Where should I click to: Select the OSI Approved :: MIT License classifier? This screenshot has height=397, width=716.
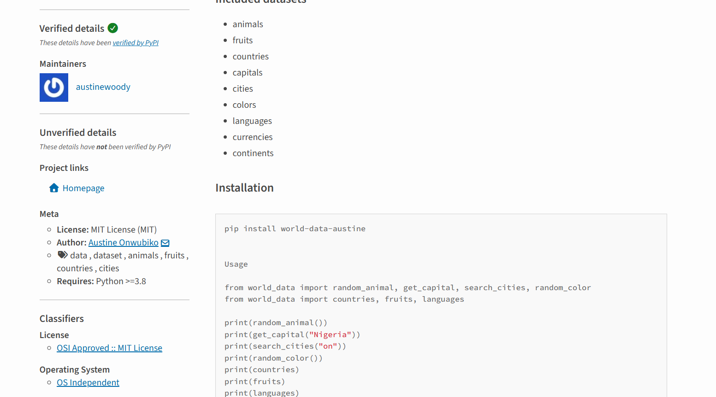(109, 348)
